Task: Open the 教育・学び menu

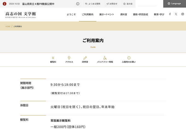Action: (159, 14)
